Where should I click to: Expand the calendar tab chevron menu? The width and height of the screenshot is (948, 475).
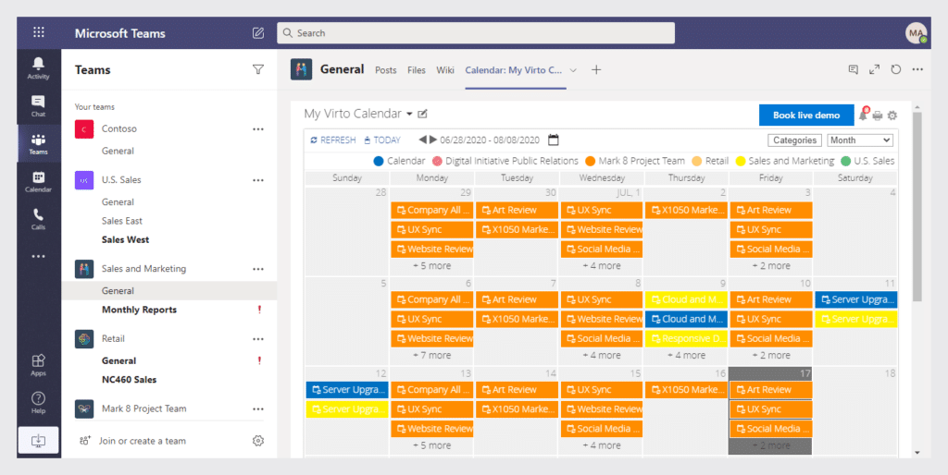[573, 70]
